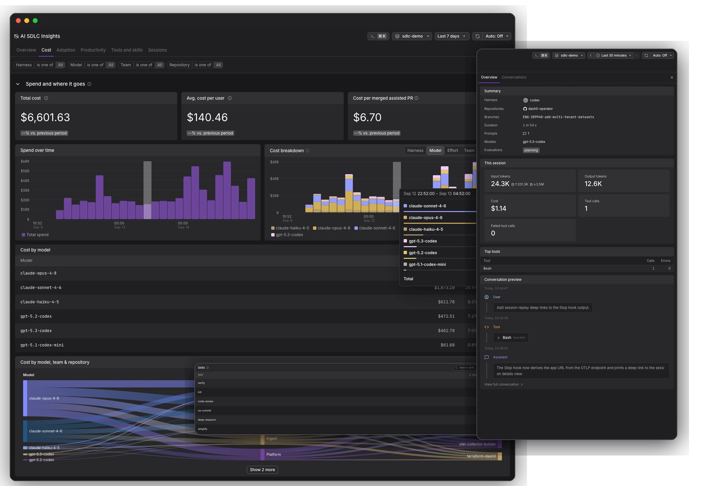The image size is (713, 486).
Task: Open the Auto: Off dropdown in main window
Action: pyautogui.click(x=497, y=36)
